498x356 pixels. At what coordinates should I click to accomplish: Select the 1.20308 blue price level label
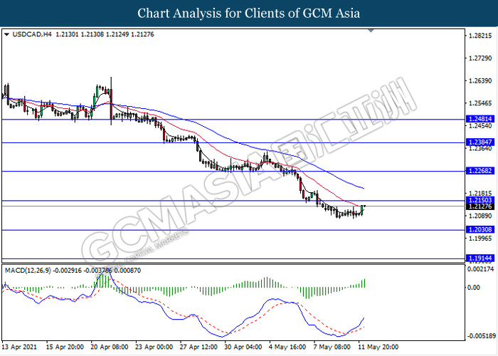[480, 229]
